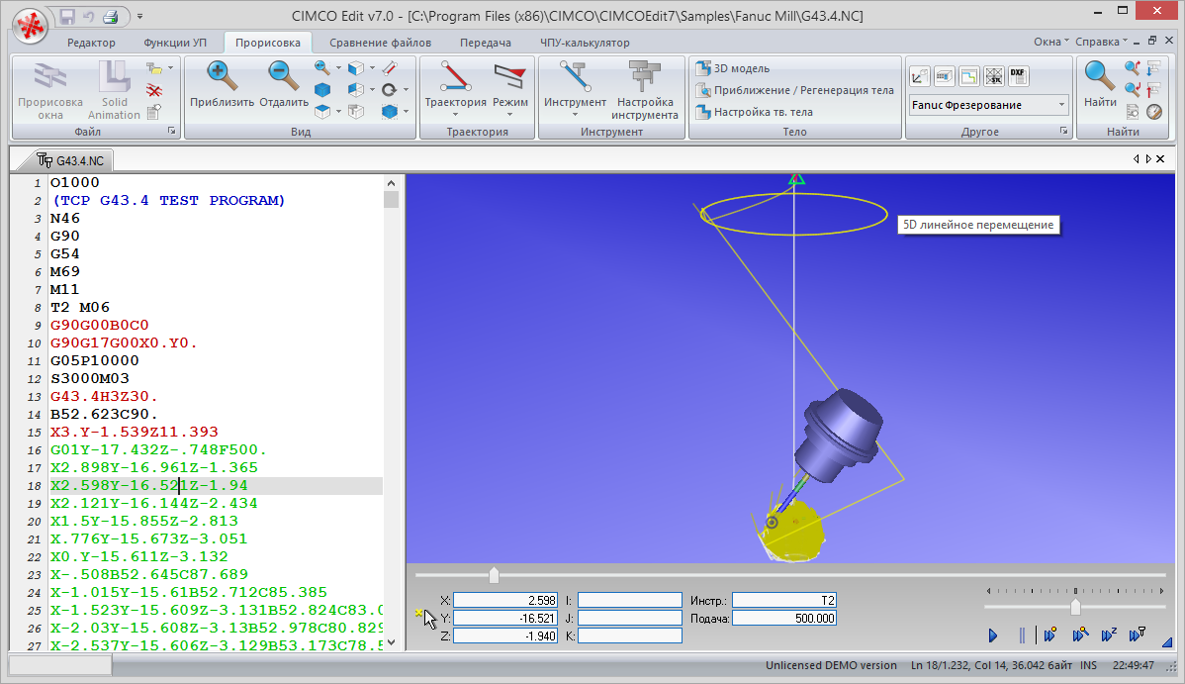The width and height of the screenshot is (1185, 684).
Task: Switch to the Функции УП ribbon tab
Action: coord(175,43)
